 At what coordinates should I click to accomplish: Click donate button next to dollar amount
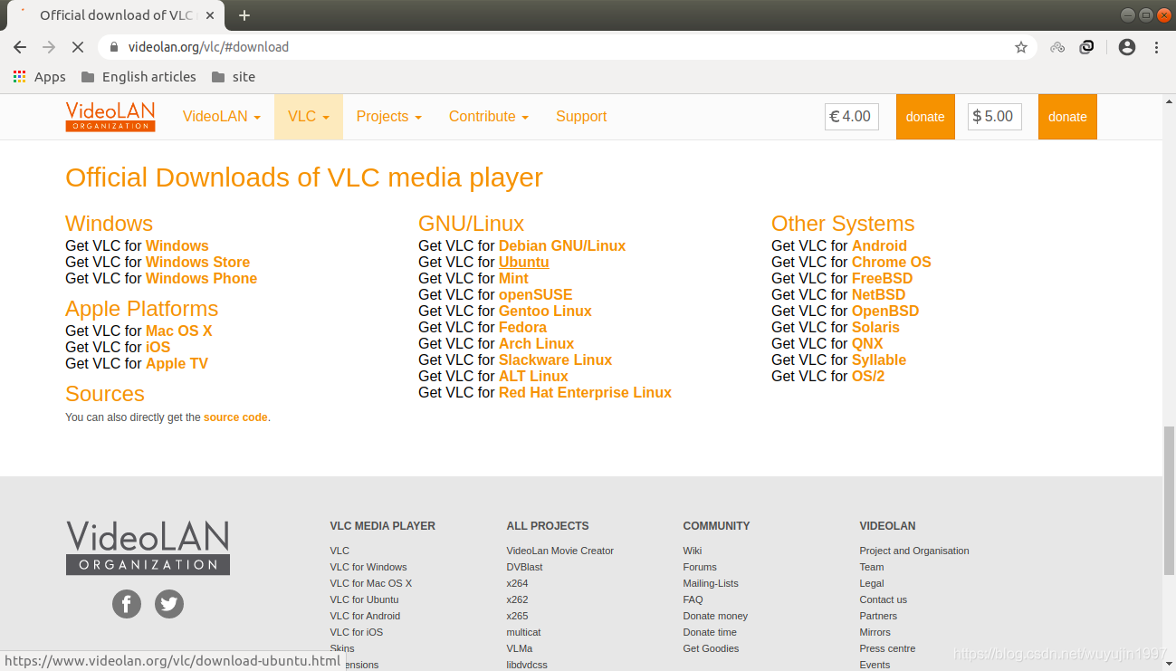click(1067, 117)
